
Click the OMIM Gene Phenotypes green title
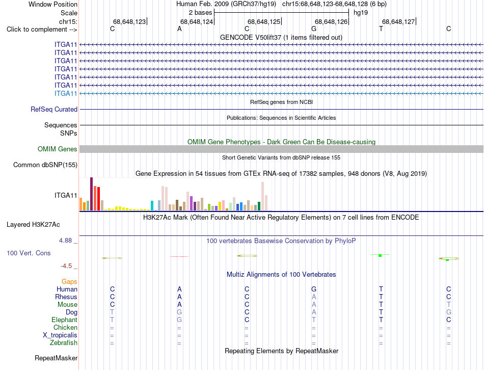[x=282, y=142]
